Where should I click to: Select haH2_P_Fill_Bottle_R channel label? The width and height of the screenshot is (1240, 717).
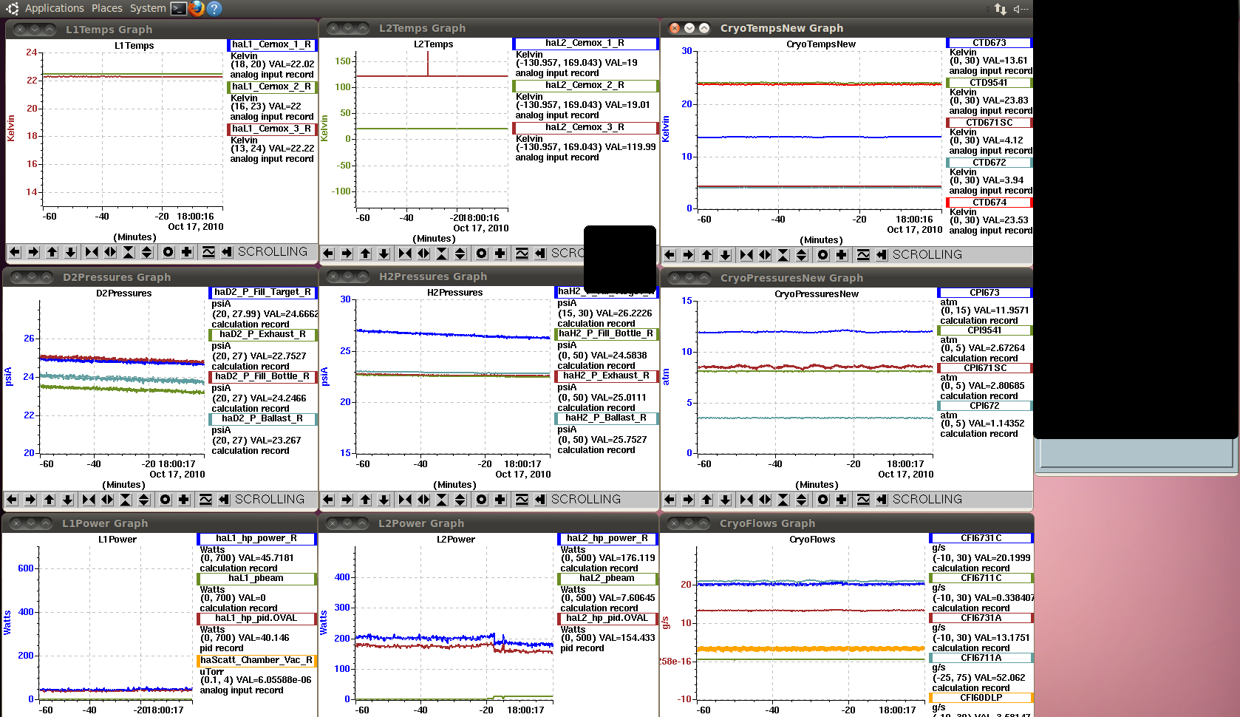point(606,333)
